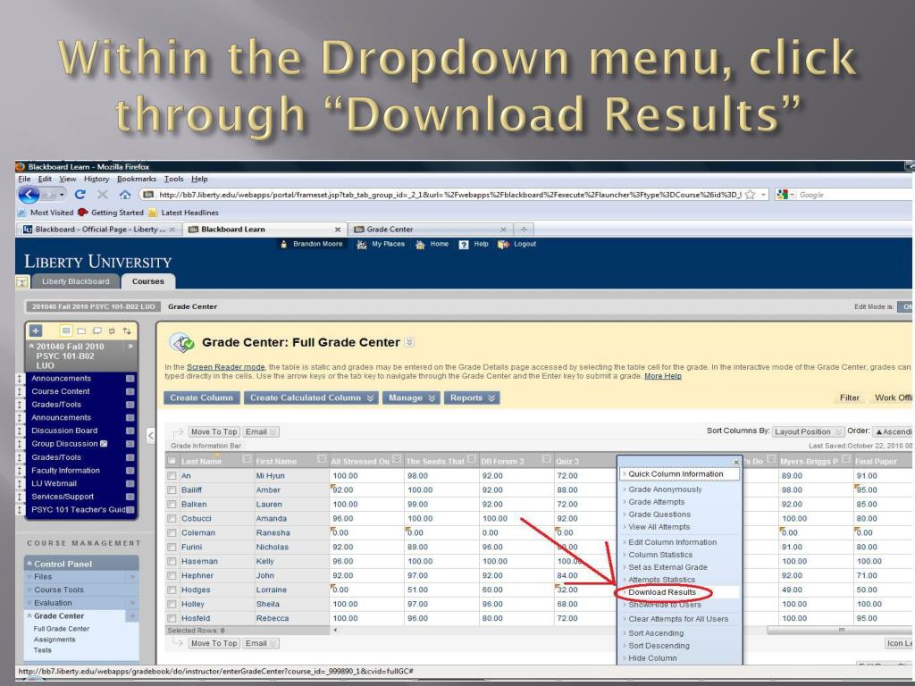Click the Logout icon

coord(503,245)
